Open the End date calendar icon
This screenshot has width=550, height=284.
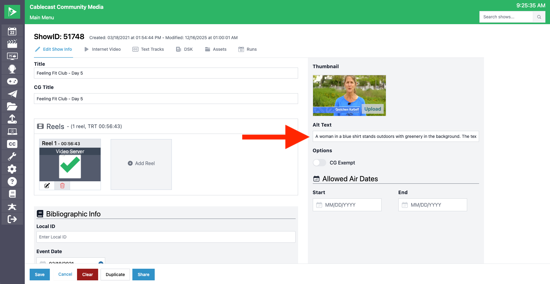[405, 205]
